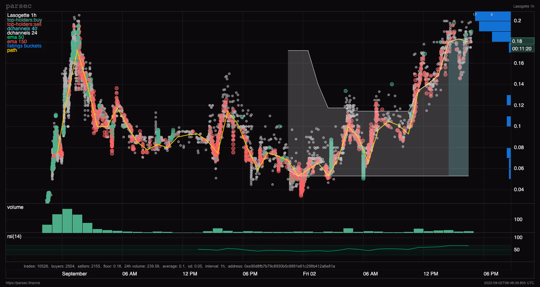Viewport: 540px width, 287px height.
Task: Select the listings bucket bar labeled 9
Action: [493, 16]
